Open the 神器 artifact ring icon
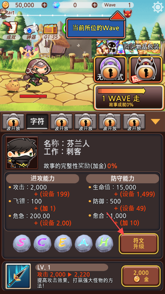The image size is (165, 294). (x=31, y=31)
